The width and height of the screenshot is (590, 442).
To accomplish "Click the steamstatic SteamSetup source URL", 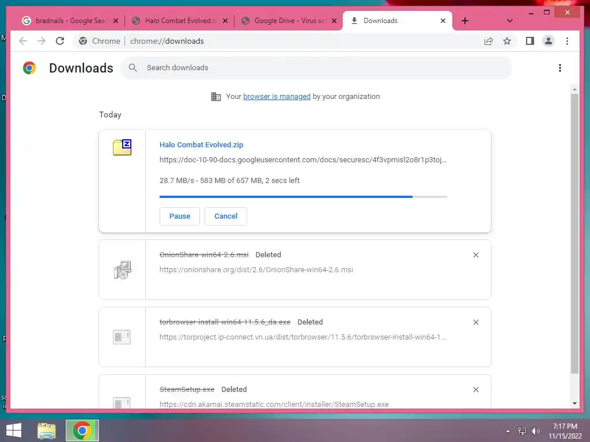I will (x=274, y=404).
